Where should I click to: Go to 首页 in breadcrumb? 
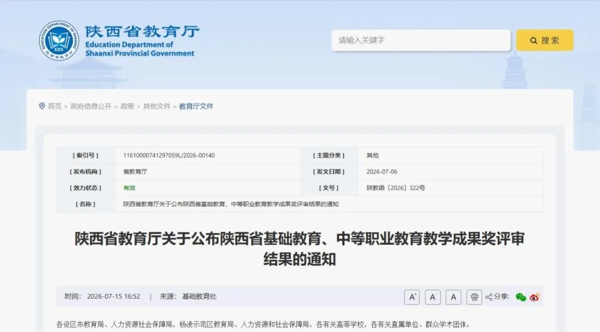coord(54,106)
